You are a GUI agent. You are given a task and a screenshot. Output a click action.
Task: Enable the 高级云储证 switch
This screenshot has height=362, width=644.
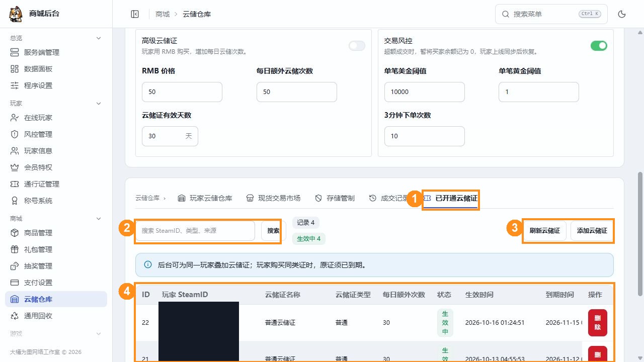pos(357,46)
